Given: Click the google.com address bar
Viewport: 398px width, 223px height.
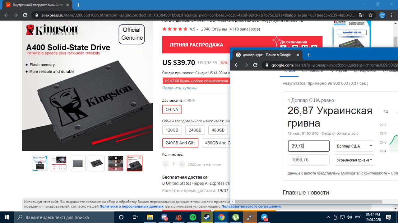Looking at the screenshot, I should point(330,65).
